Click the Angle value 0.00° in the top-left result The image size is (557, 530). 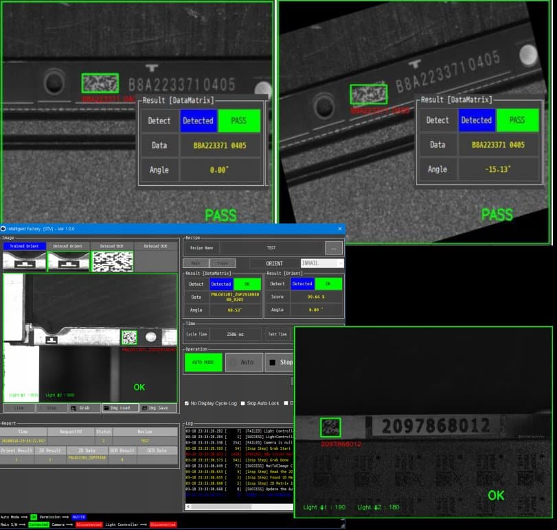click(220, 170)
